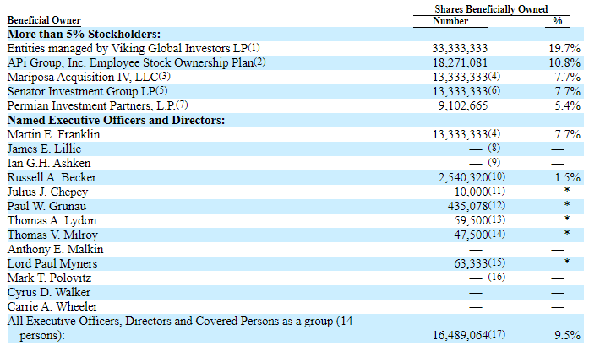Screen dimensions: 589x346
Task: Click the 5.4% percentage
Action: (x=568, y=105)
